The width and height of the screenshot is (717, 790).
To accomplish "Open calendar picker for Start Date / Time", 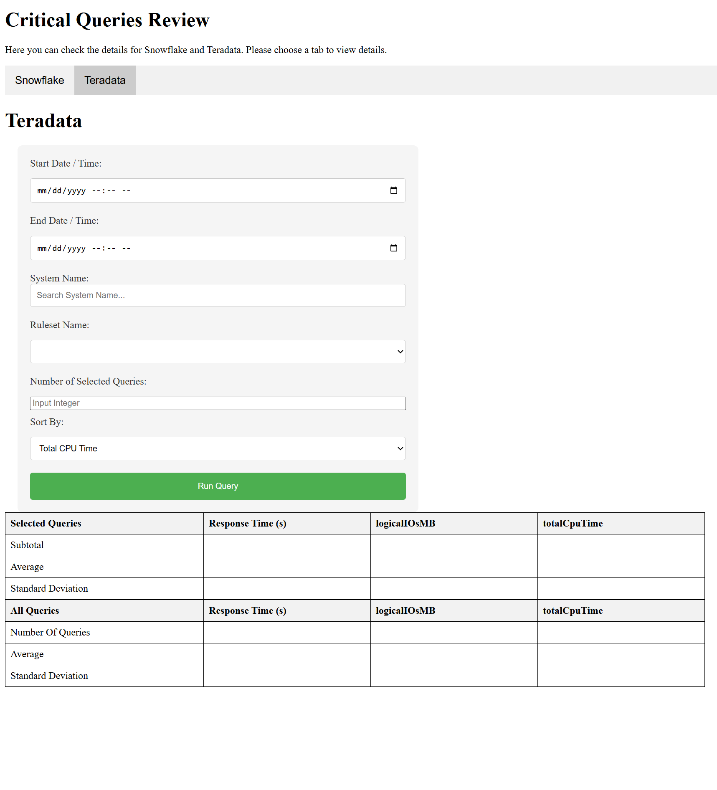I will pos(393,190).
